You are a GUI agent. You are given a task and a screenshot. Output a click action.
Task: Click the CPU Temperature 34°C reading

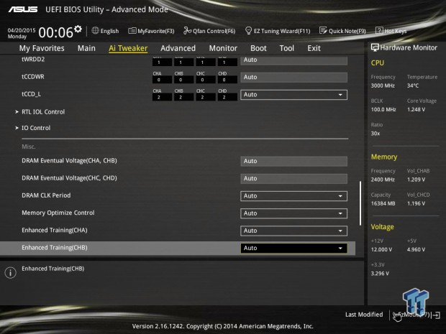(413, 85)
